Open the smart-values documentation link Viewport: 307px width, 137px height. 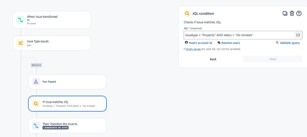[193, 49]
